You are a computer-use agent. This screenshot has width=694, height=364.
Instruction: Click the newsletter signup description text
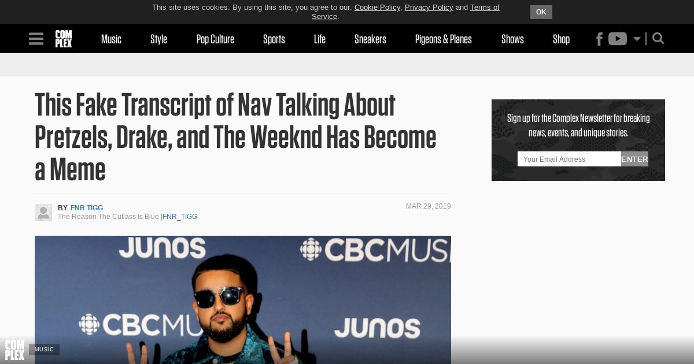point(578,125)
